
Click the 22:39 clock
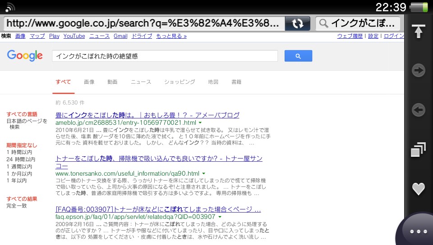pyautogui.click(x=391, y=7)
